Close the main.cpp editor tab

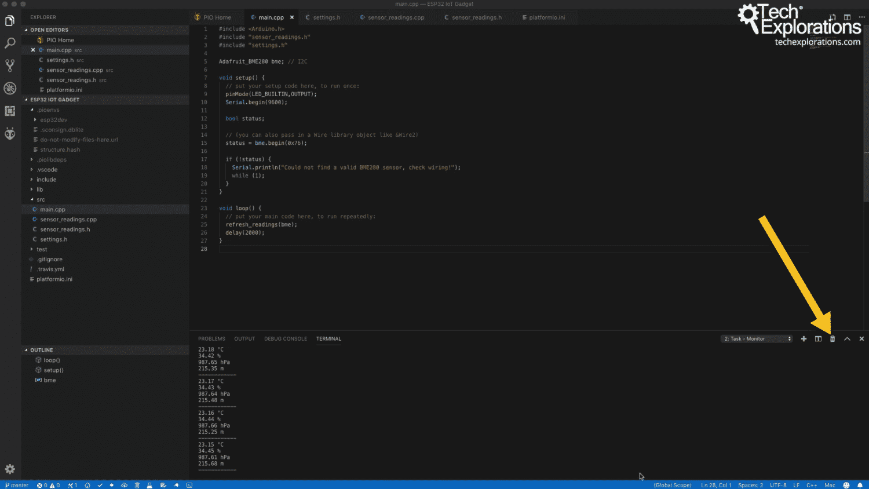click(292, 17)
